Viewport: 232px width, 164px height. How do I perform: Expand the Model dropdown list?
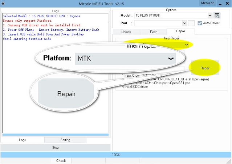(210, 16)
